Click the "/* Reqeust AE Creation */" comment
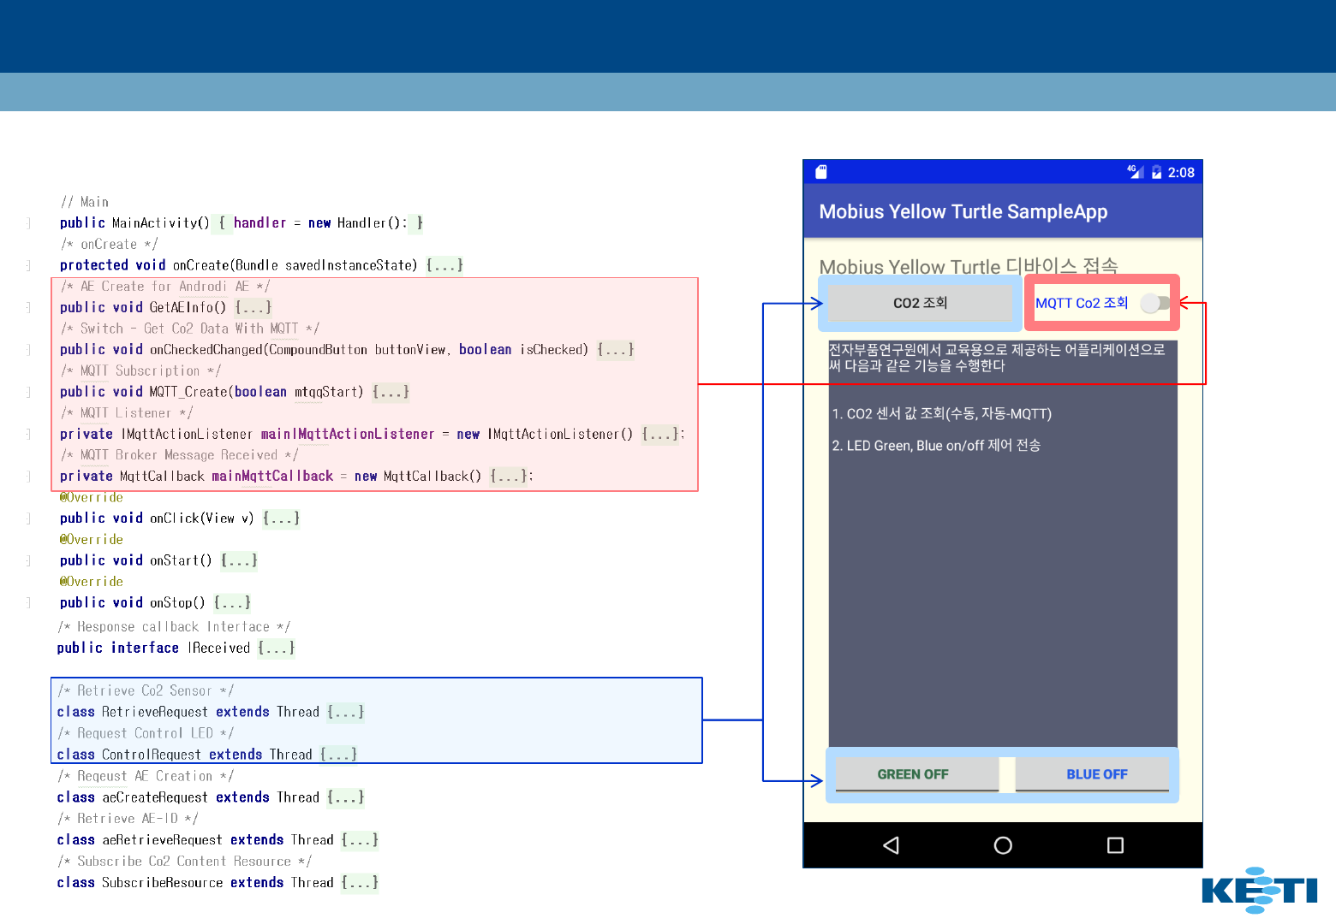This screenshot has width=1336, height=924. pyautogui.click(x=146, y=776)
